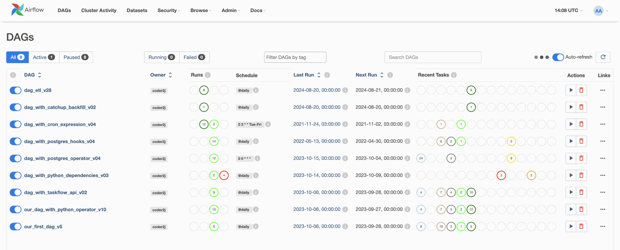
Task: Click the "0 0 * * *" schedule tag
Action: (244, 158)
